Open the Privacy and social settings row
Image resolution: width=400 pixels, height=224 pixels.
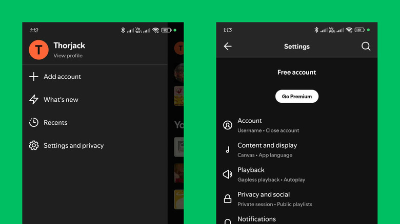coord(297,199)
